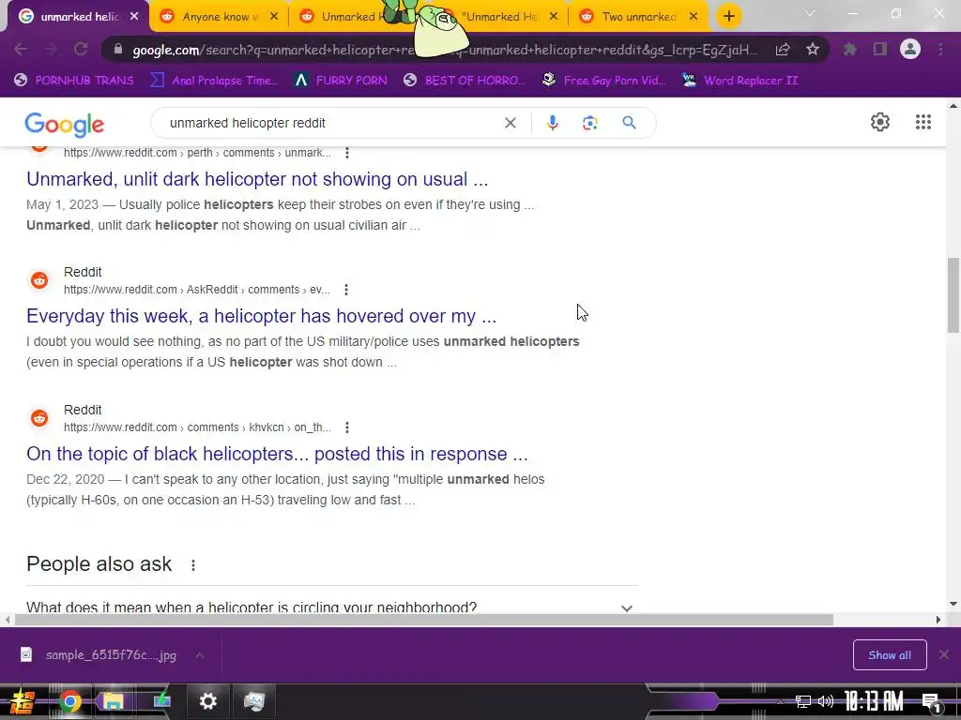Click the horizontal scrollbar thumb
This screenshot has height=720, width=961.
[x=424, y=620]
